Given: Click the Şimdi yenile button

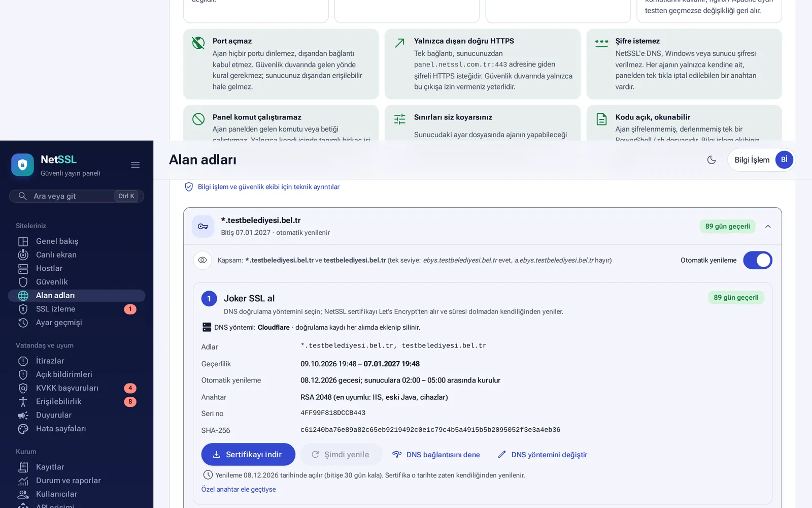Looking at the screenshot, I should point(341,455).
